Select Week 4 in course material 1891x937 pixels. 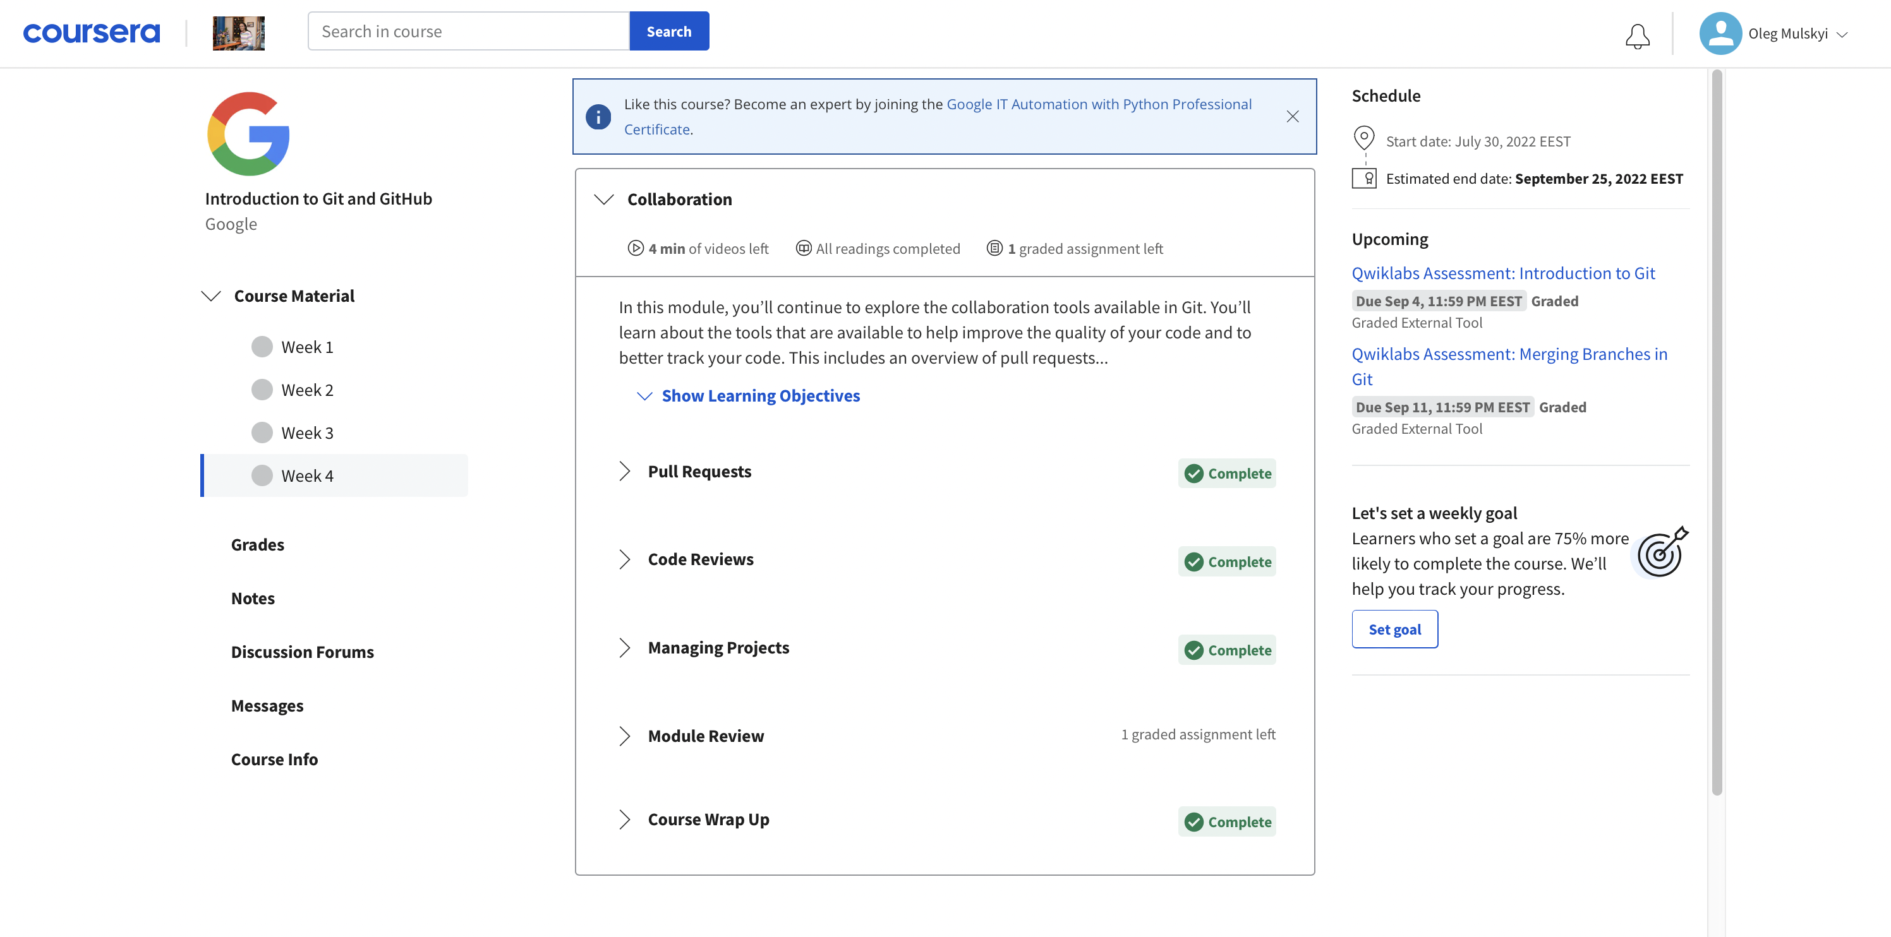[335, 475]
